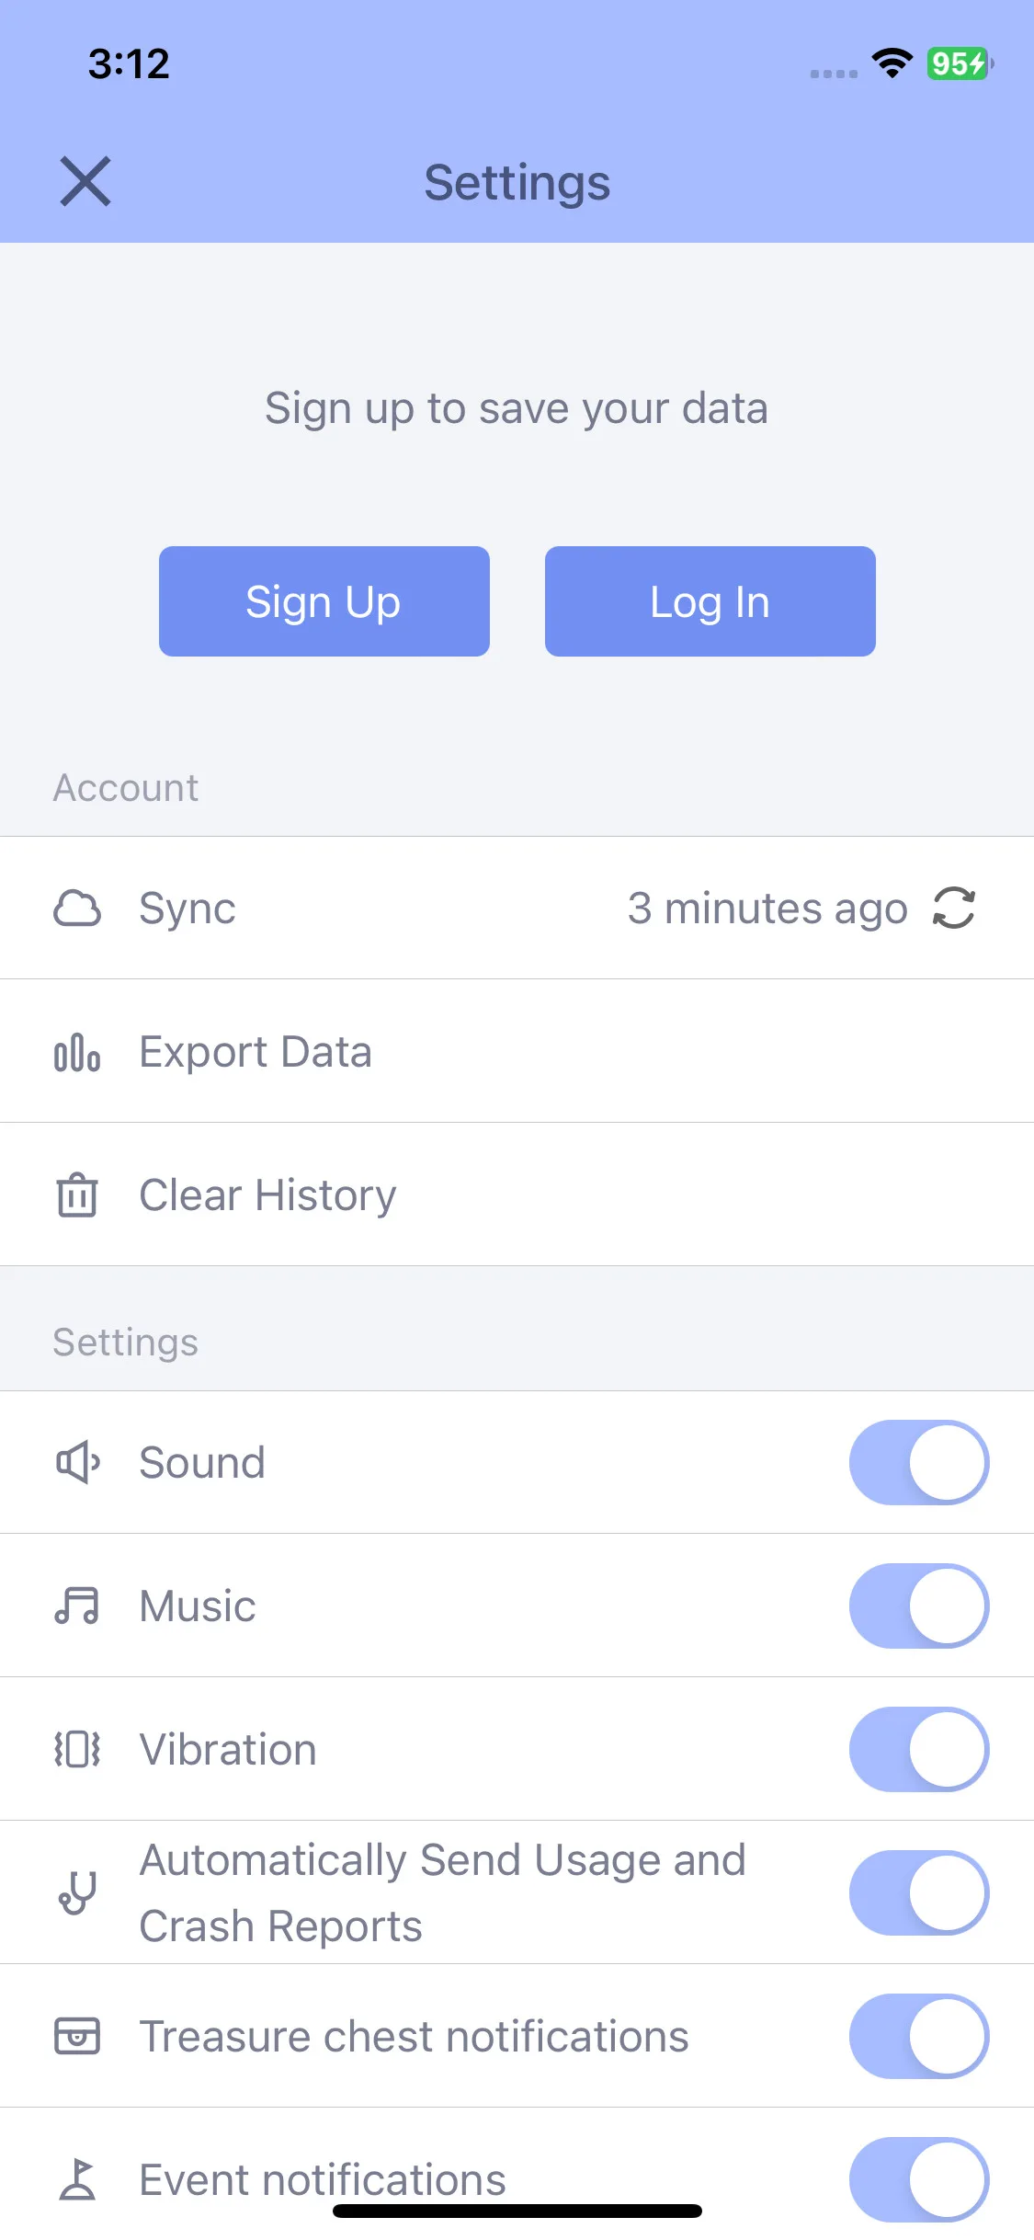The height and width of the screenshot is (2240, 1034).
Task: Switch off Treasure chest notifications
Action: [x=919, y=2036]
